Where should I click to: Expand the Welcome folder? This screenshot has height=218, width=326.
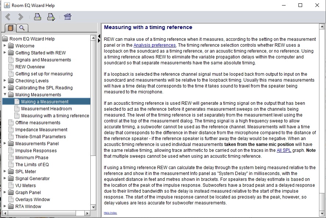(5, 46)
